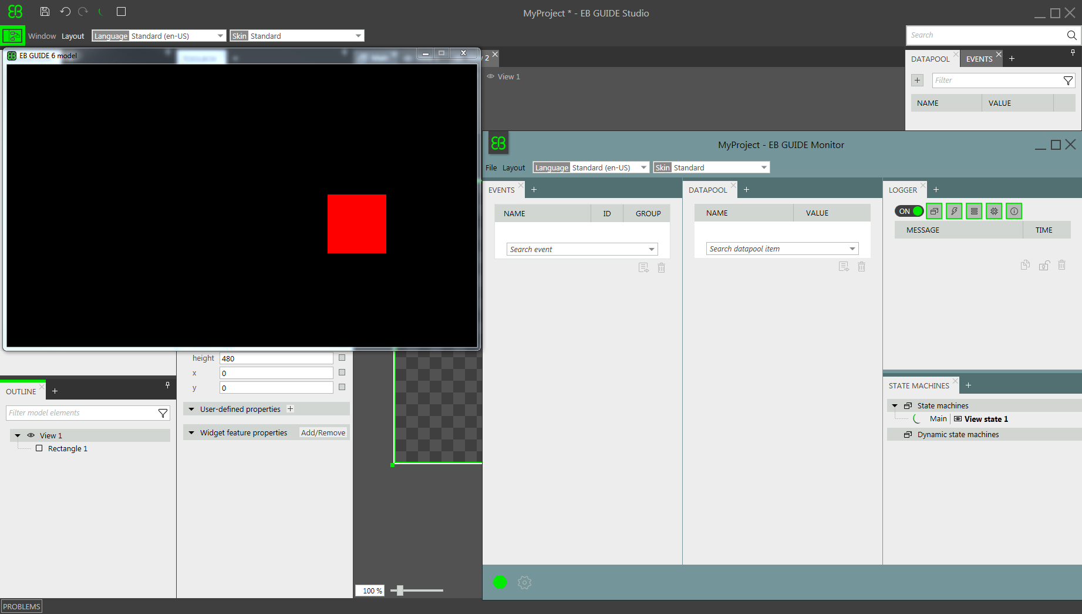The width and height of the screenshot is (1082, 614).
Task: Switch to DATAPOOL tab in Studio
Action: (930, 59)
